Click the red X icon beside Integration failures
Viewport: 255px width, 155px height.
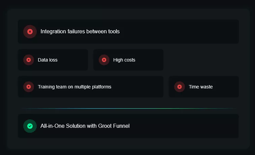[x=30, y=32]
